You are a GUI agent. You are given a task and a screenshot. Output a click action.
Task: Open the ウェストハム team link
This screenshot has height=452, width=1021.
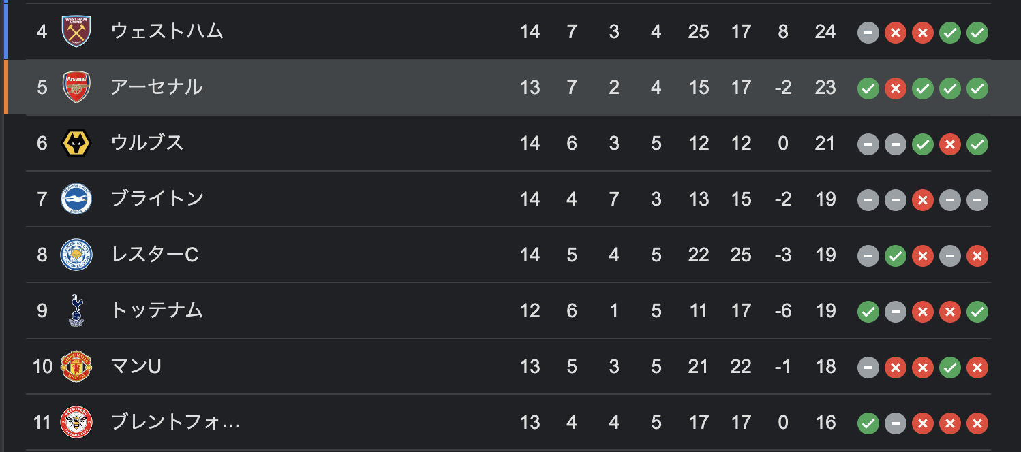(x=167, y=31)
